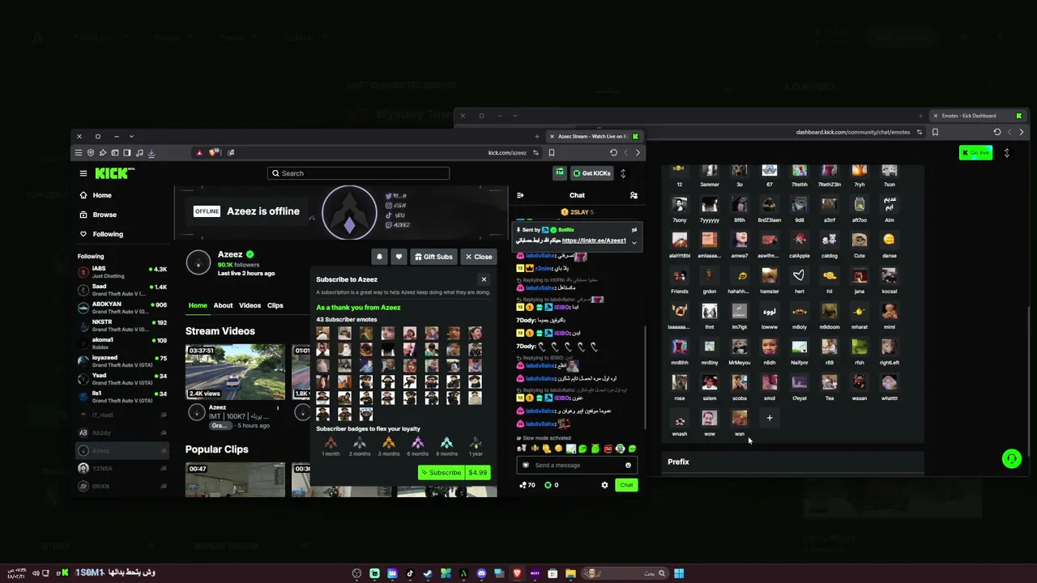The image size is (1037, 583).
Task: Click the Gift Subs button
Action: coord(433,257)
